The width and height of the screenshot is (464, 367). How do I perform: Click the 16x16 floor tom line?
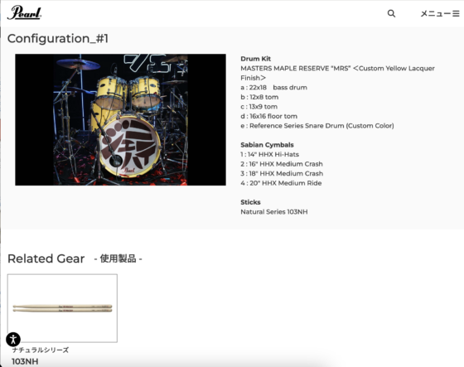coord(269,116)
